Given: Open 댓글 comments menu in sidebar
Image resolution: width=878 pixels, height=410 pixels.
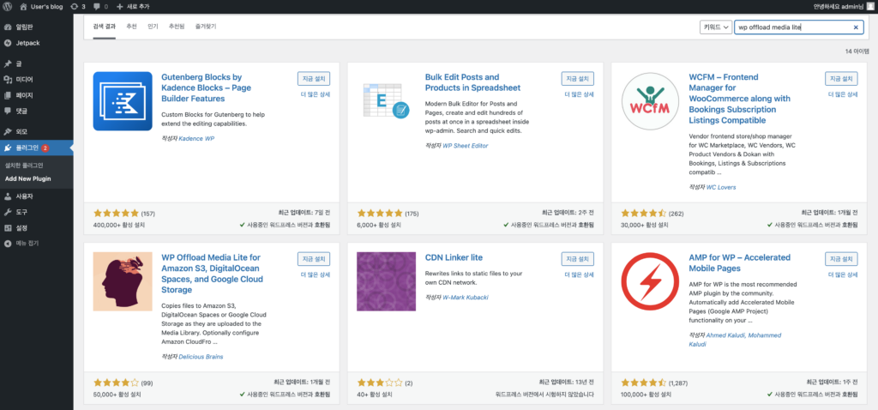Looking at the screenshot, I should click(x=36, y=111).
